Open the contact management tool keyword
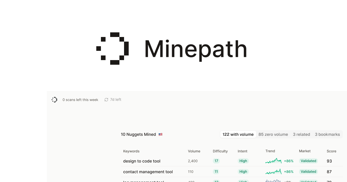The image size is (347, 182). click(x=148, y=172)
